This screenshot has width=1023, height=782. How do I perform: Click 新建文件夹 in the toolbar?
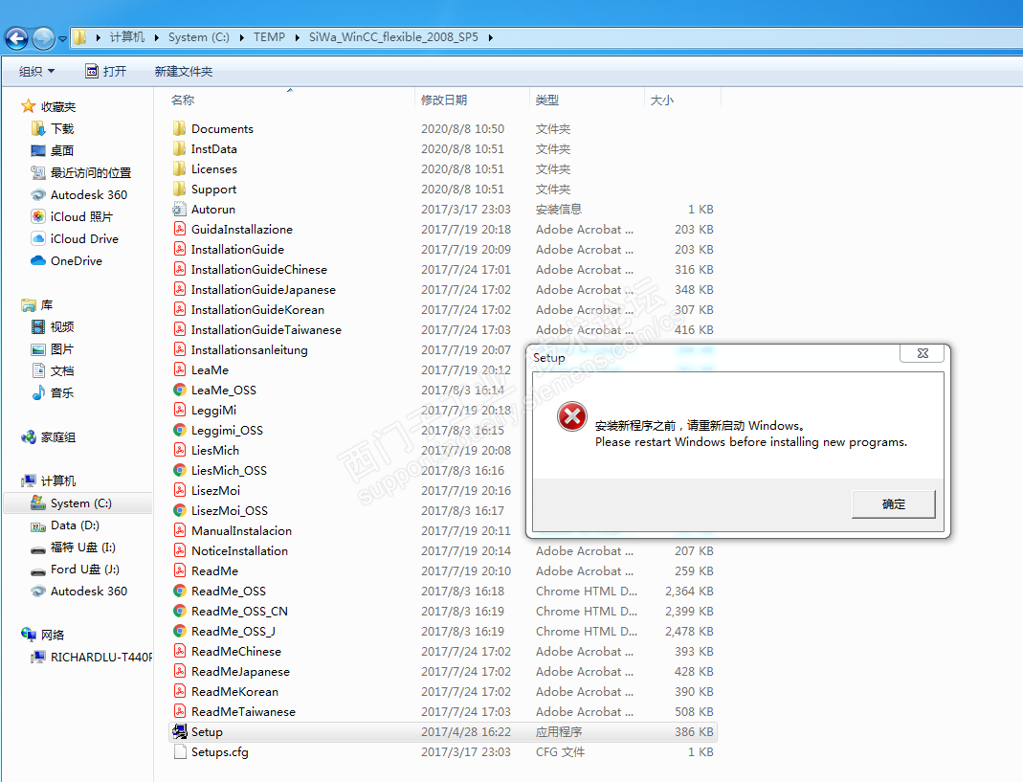(x=184, y=71)
